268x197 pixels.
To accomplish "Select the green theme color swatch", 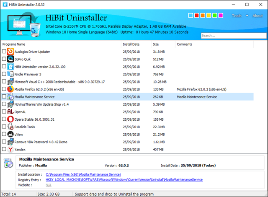I will click(215, 16).
